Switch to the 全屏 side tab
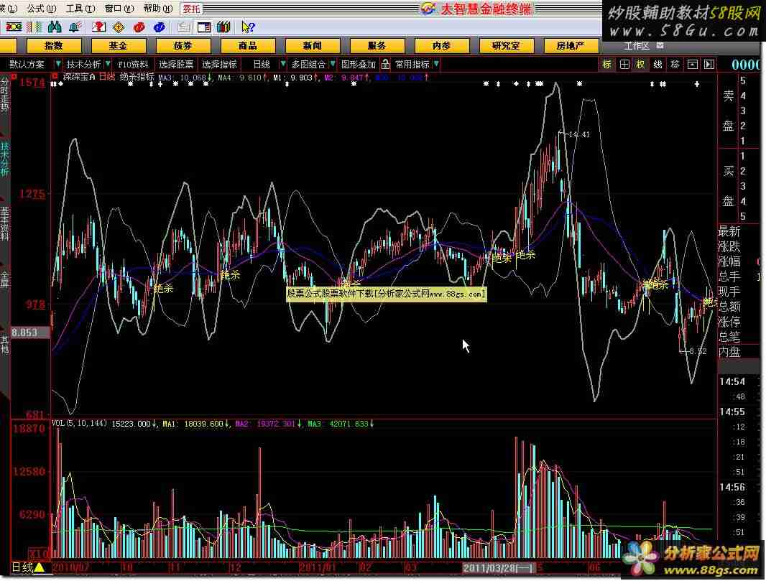This screenshot has height=581, width=766. click(5, 280)
